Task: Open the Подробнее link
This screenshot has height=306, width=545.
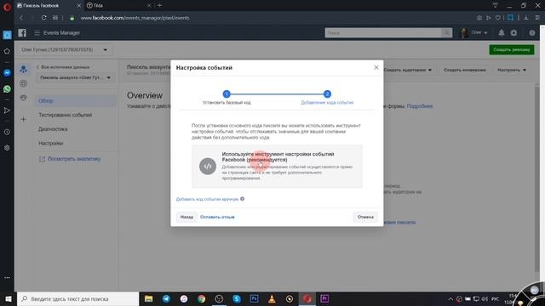Action: pos(420,106)
